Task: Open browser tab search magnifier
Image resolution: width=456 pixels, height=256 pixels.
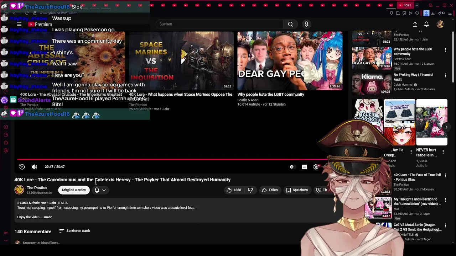Action: (x=431, y=5)
